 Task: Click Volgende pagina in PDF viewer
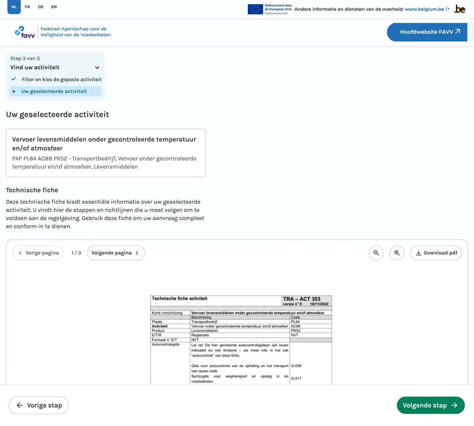click(x=116, y=253)
